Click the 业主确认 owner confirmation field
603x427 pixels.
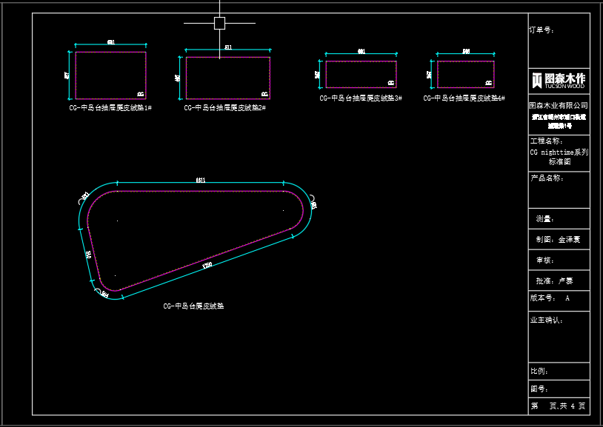[x=547, y=320]
